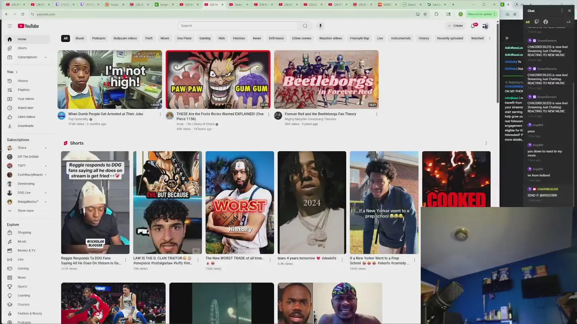Open the Paw Paw Gum Gum video thumbnail
The height and width of the screenshot is (324, 577).
(x=218, y=80)
